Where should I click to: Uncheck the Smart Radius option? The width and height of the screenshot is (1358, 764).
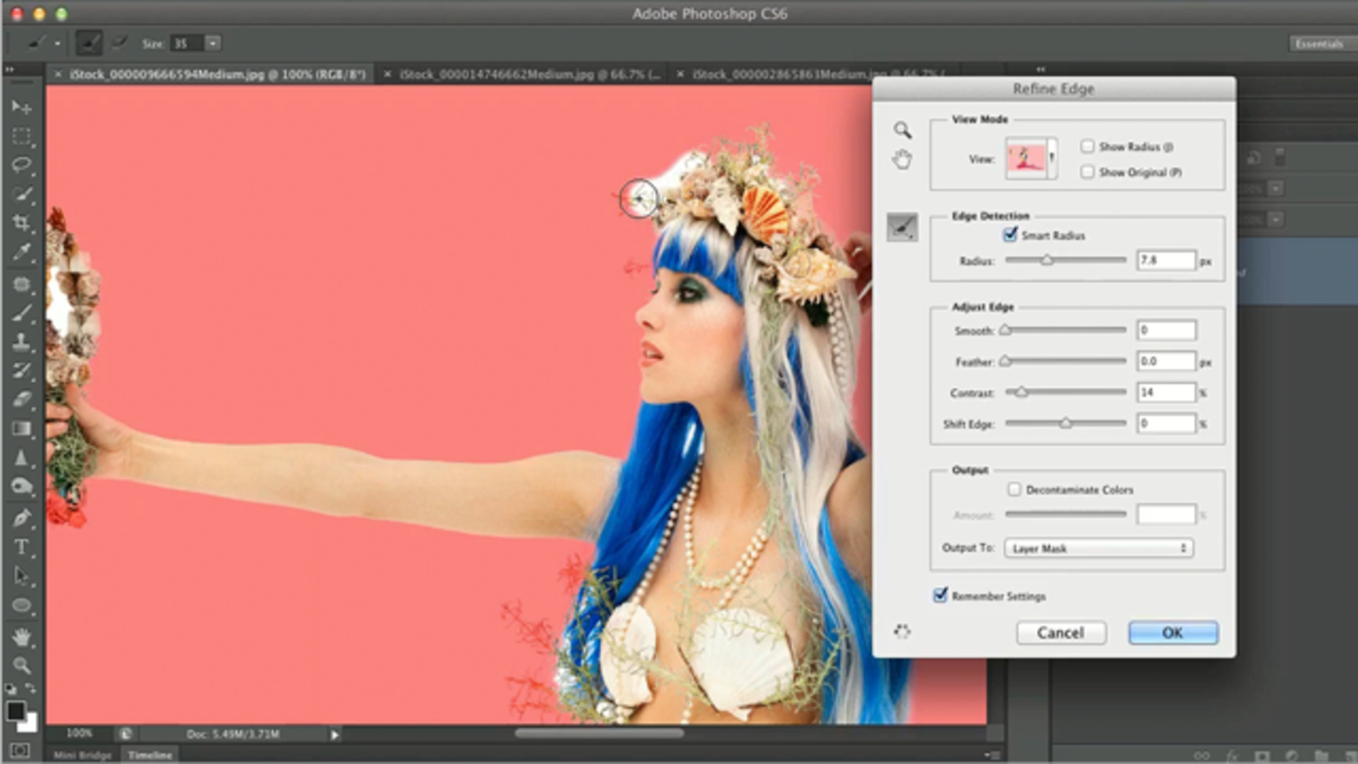tap(1010, 234)
